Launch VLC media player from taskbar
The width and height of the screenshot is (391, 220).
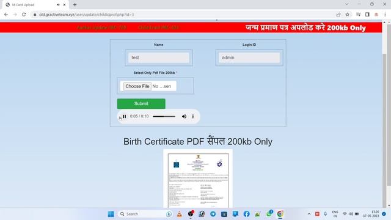[179, 214]
